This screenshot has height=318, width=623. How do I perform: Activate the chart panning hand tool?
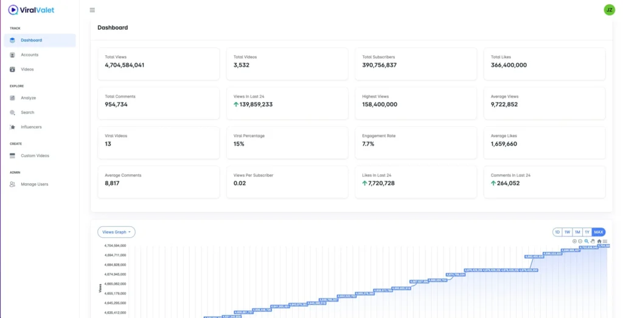point(593,241)
